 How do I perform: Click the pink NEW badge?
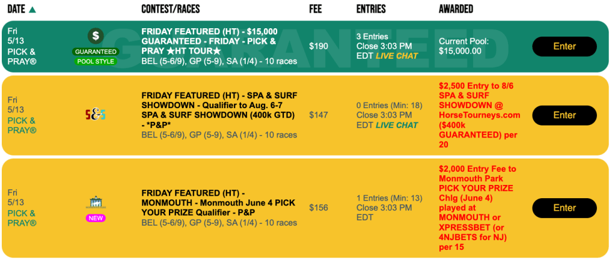(x=96, y=218)
